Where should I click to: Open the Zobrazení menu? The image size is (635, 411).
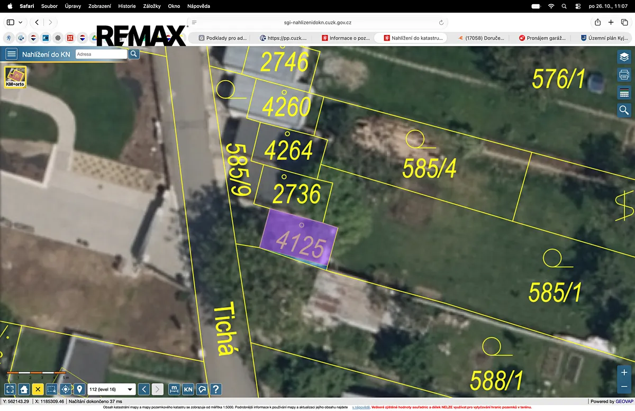point(100,6)
